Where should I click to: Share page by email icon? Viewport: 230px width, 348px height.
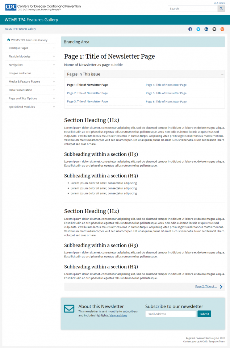(214, 29)
